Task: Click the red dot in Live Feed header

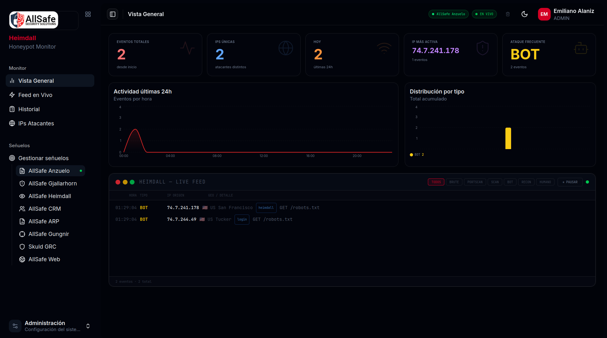Action: pos(118,182)
